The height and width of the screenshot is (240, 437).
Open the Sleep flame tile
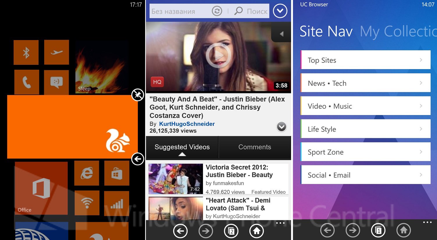(101, 67)
